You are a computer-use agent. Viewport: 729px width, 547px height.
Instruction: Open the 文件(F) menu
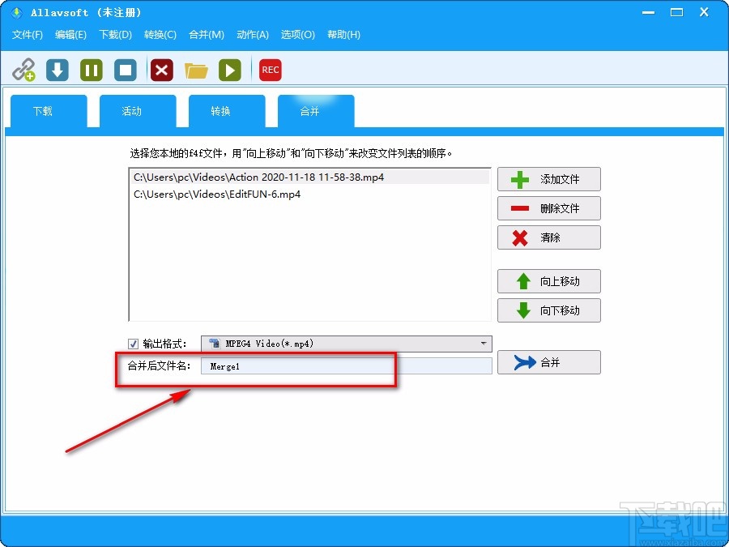pyautogui.click(x=28, y=34)
